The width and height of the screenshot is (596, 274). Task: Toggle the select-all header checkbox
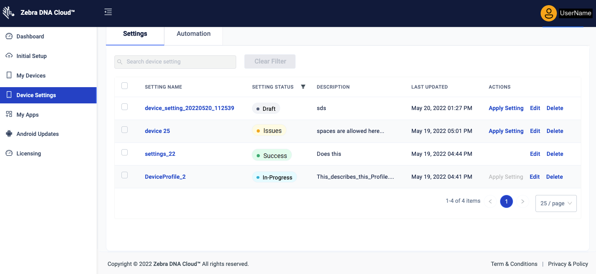125,86
